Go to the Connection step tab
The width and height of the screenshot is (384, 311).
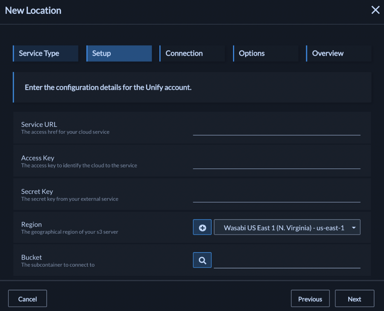[x=192, y=53]
